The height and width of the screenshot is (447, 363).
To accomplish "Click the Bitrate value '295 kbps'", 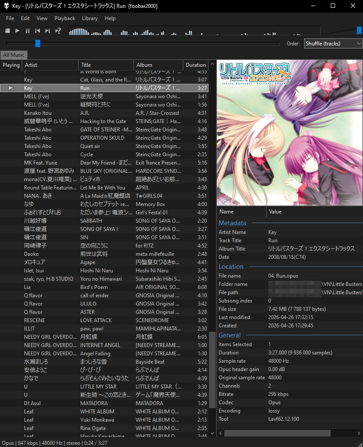I will [278, 394].
